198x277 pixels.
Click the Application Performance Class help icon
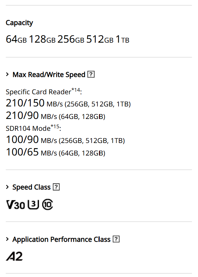click(x=116, y=239)
